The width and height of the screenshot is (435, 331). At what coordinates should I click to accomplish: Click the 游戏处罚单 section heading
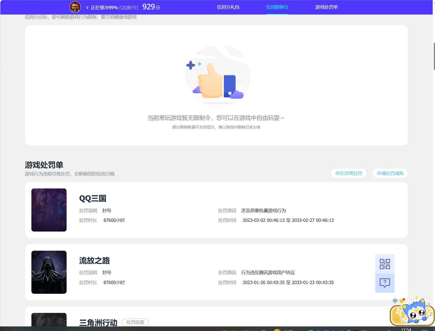coord(44,165)
